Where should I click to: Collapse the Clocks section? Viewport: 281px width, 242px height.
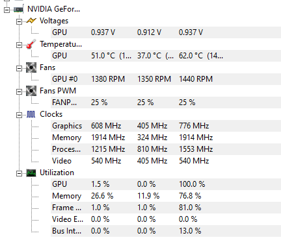coord(19,115)
